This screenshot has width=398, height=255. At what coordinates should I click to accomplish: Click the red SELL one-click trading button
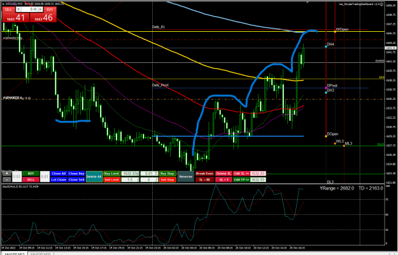coord(8,10)
